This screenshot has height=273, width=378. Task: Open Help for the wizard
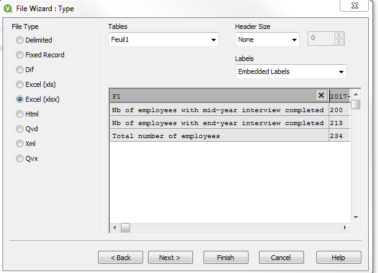339,258
